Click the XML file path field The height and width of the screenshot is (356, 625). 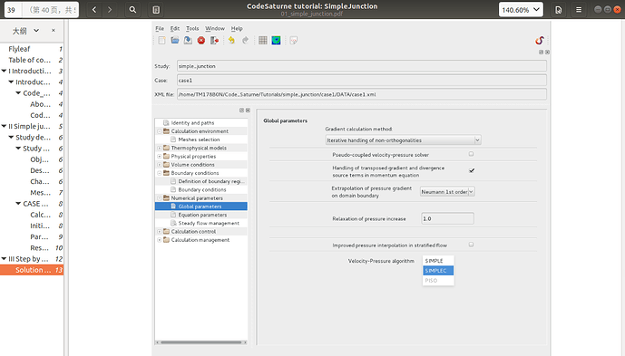pos(362,94)
